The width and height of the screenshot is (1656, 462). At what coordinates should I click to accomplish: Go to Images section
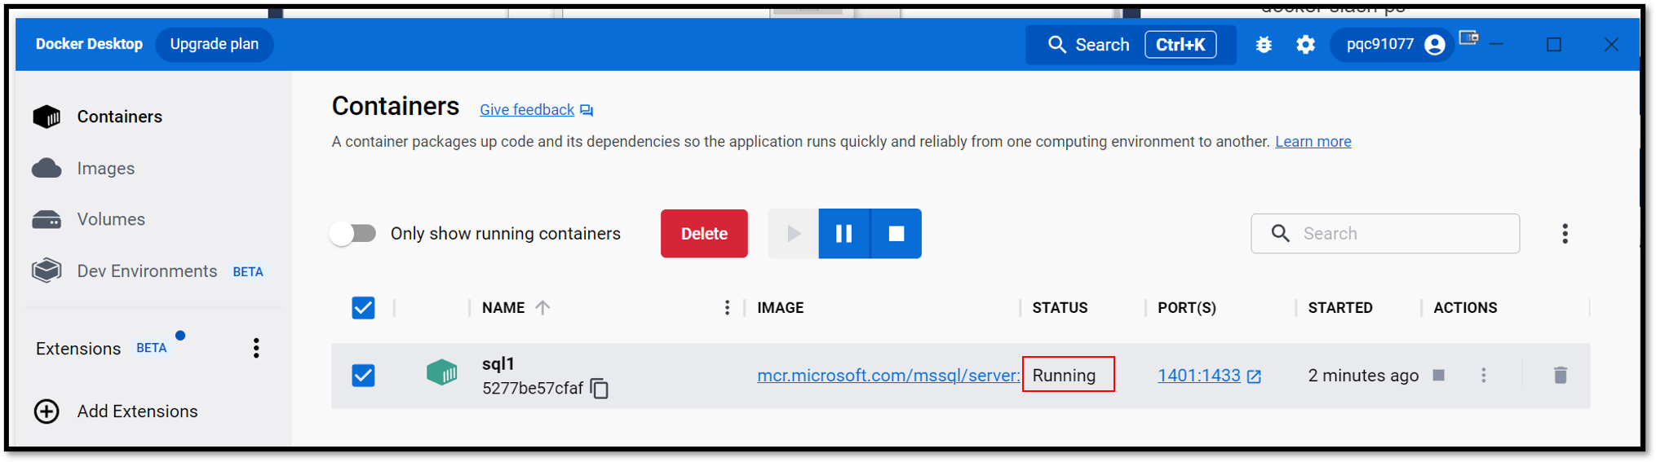point(105,169)
